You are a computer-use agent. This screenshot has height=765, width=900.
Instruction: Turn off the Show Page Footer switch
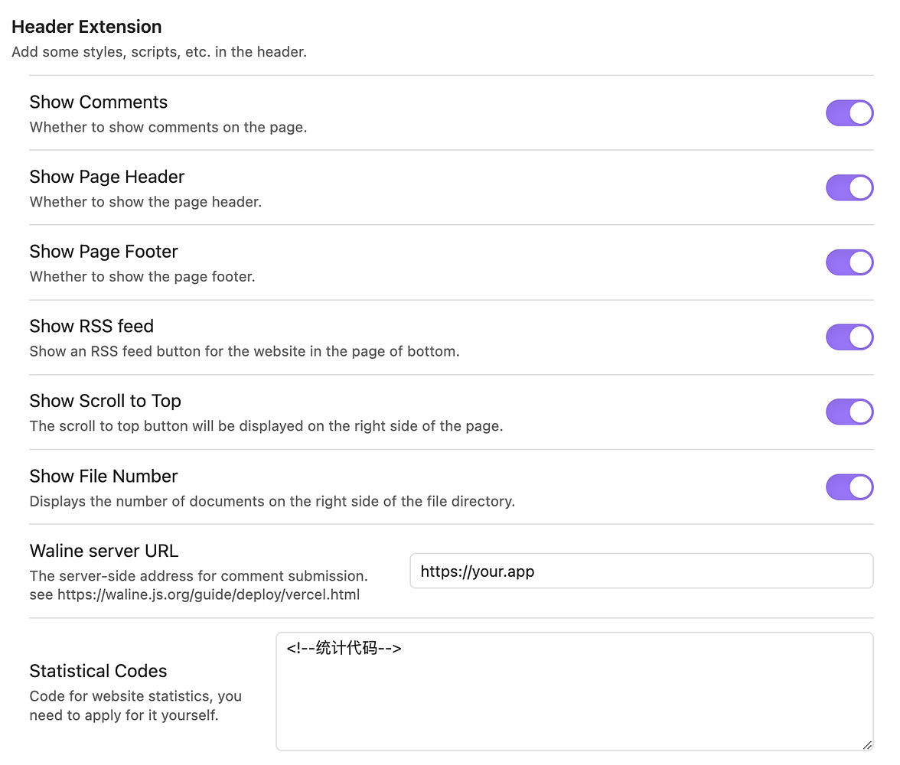coord(849,262)
